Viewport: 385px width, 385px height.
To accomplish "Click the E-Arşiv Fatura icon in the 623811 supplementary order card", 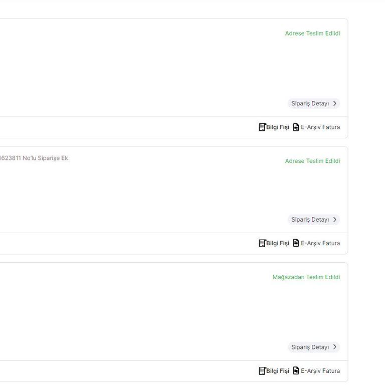I will [x=296, y=243].
